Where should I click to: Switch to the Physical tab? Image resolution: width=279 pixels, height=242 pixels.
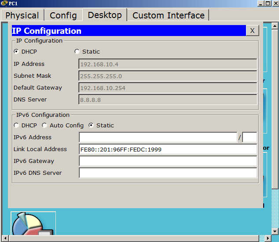(x=22, y=15)
